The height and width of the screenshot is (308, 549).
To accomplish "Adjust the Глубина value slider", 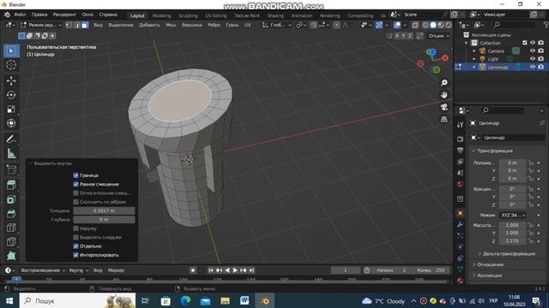I will (104, 220).
